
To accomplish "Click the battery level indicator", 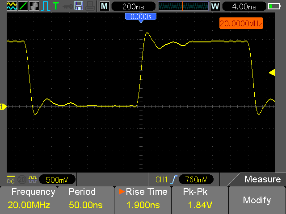I will [x=274, y=7].
